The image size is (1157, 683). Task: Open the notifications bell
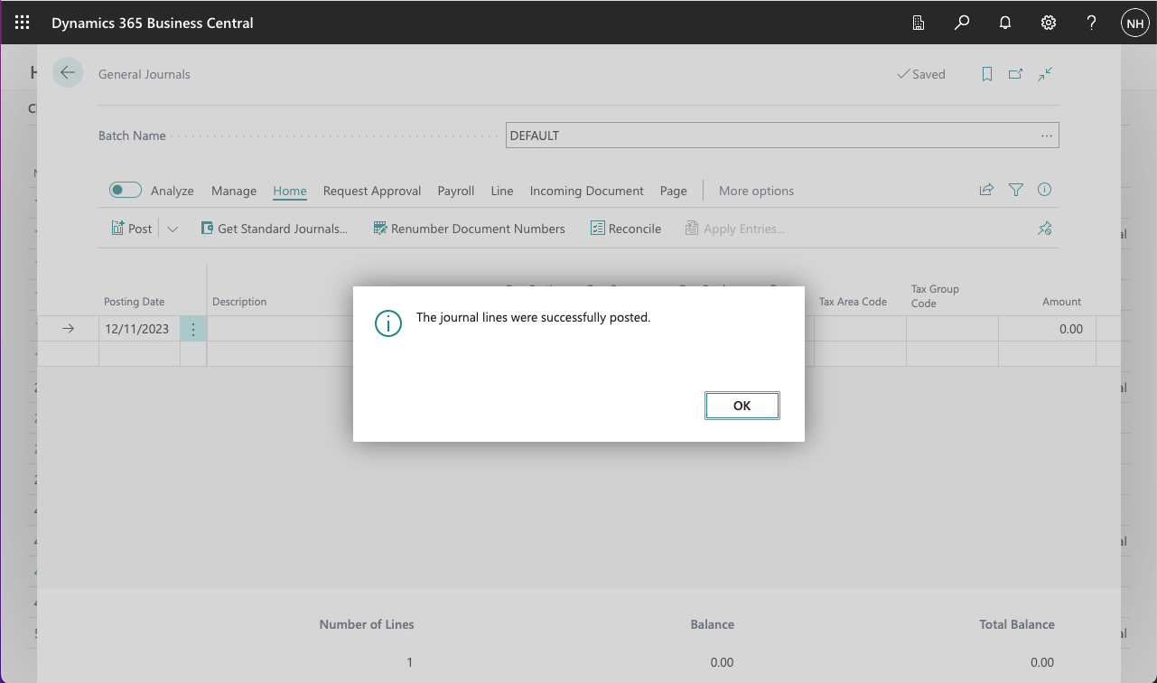(1005, 23)
